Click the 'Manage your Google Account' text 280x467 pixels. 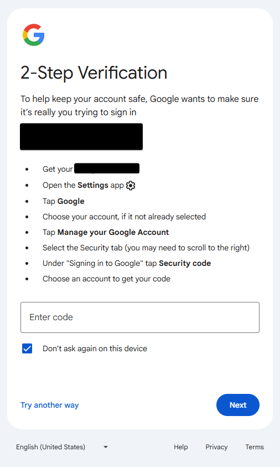click(113, 232)
